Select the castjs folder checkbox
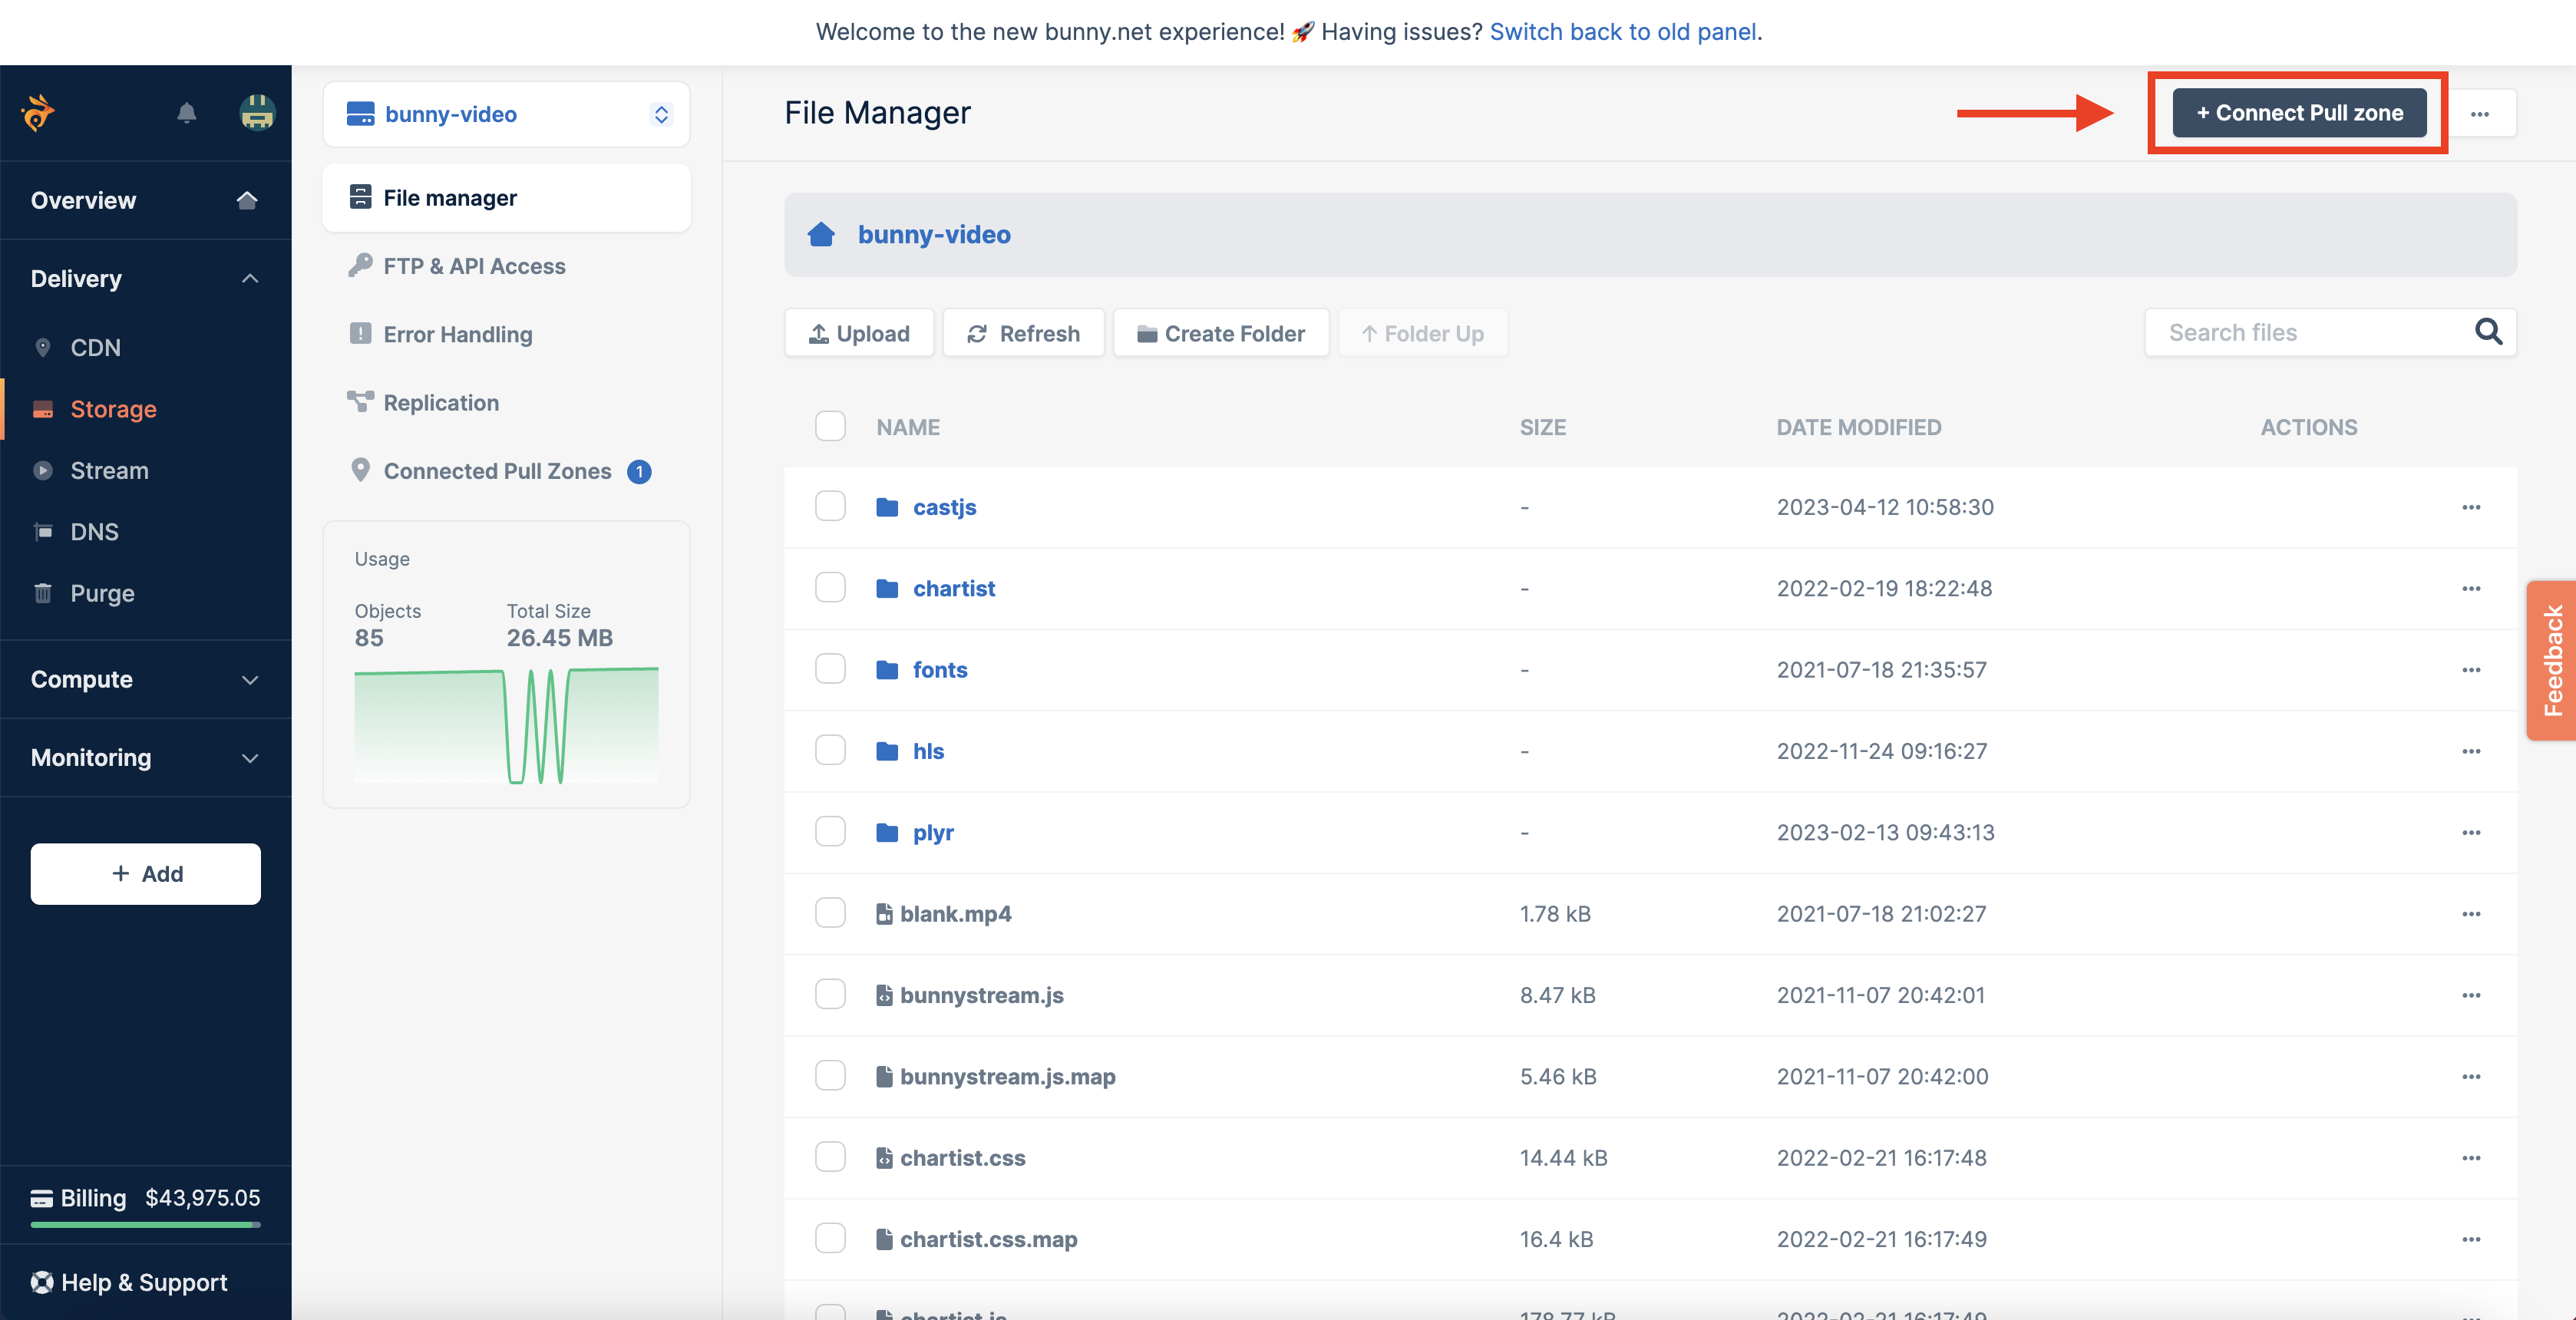Screen dimensions: 2576x1320 tap(830, 507)
